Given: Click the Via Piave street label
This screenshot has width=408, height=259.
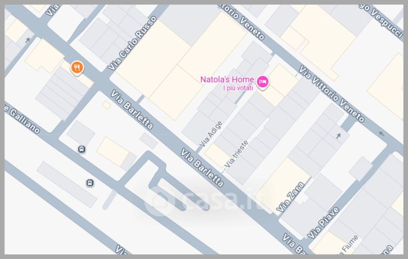Looking at the screenshot, I should [323, 223].
